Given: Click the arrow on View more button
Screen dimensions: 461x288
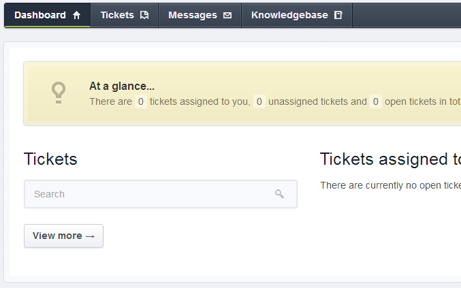Looking at the screenshot, I should pos(90,236).
